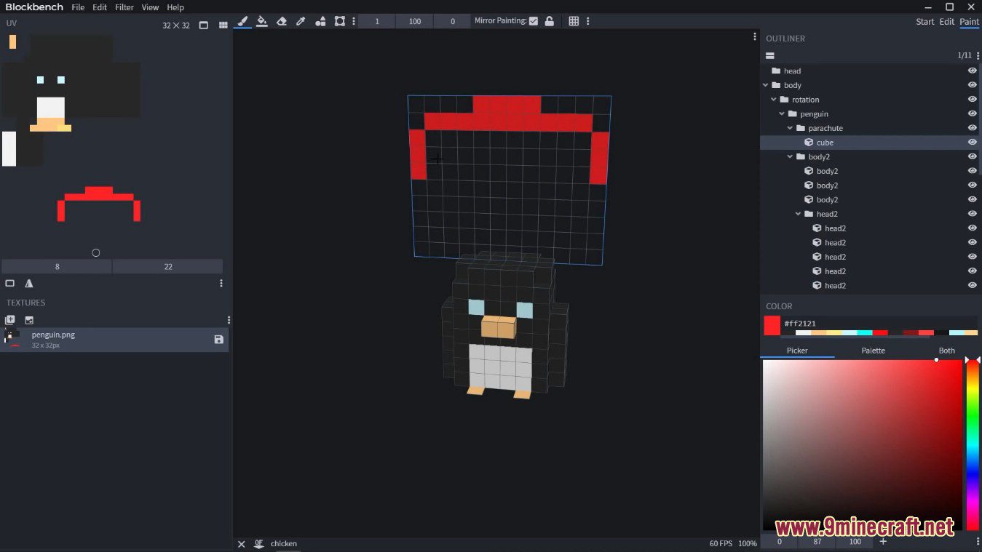Select the Paint Brush tool
982x552 pixels.
coord(243,21)
